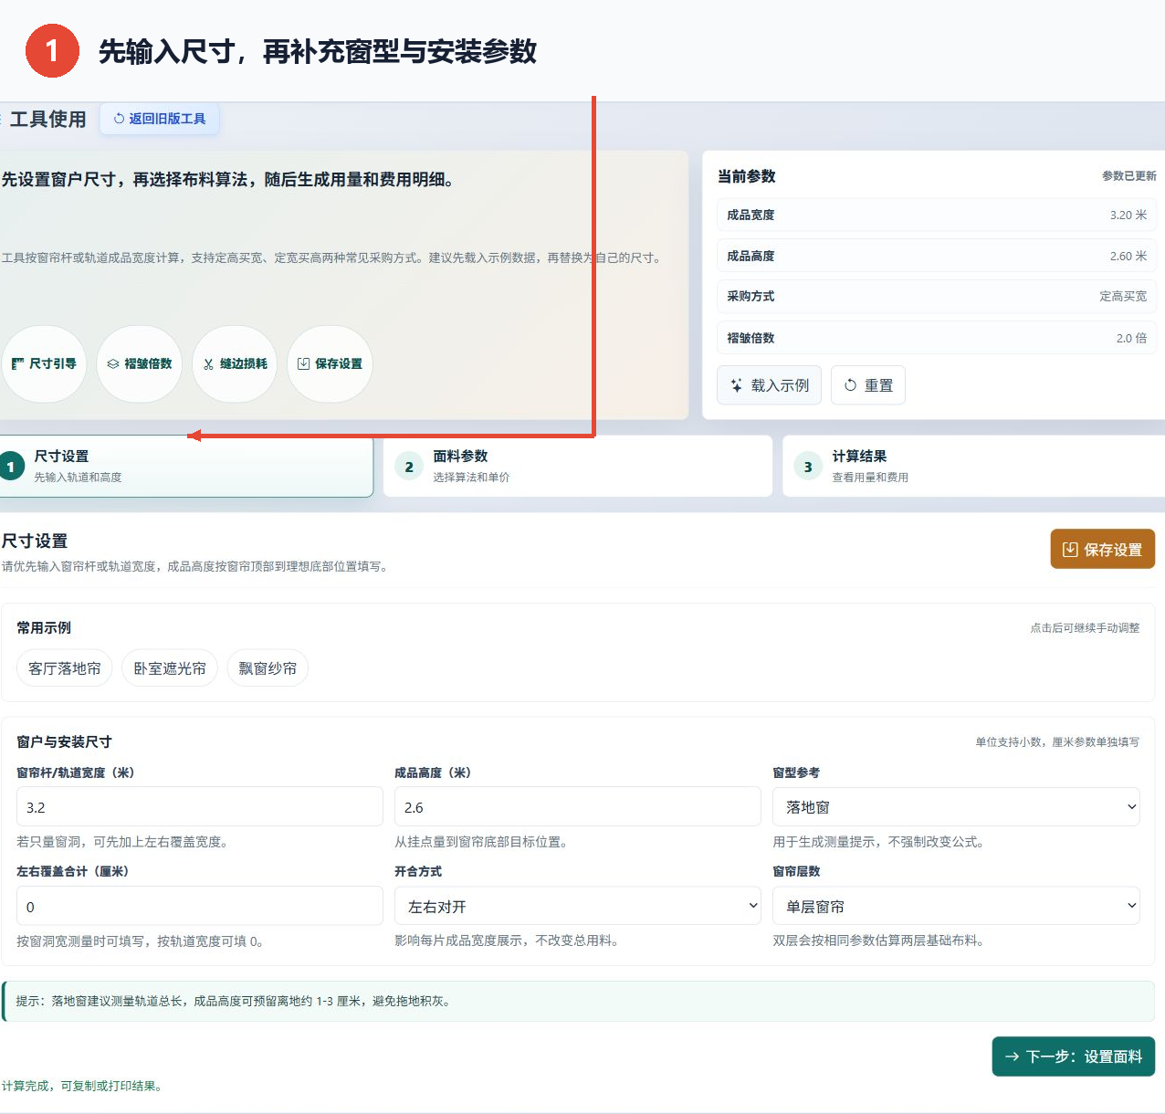Click the 重置 reset button
Viewport: 1165px width, 1114px height.
pos(868,385)
